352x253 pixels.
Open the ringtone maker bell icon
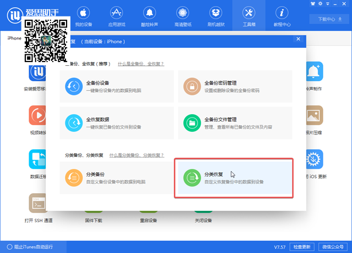[x=315, y=71]
